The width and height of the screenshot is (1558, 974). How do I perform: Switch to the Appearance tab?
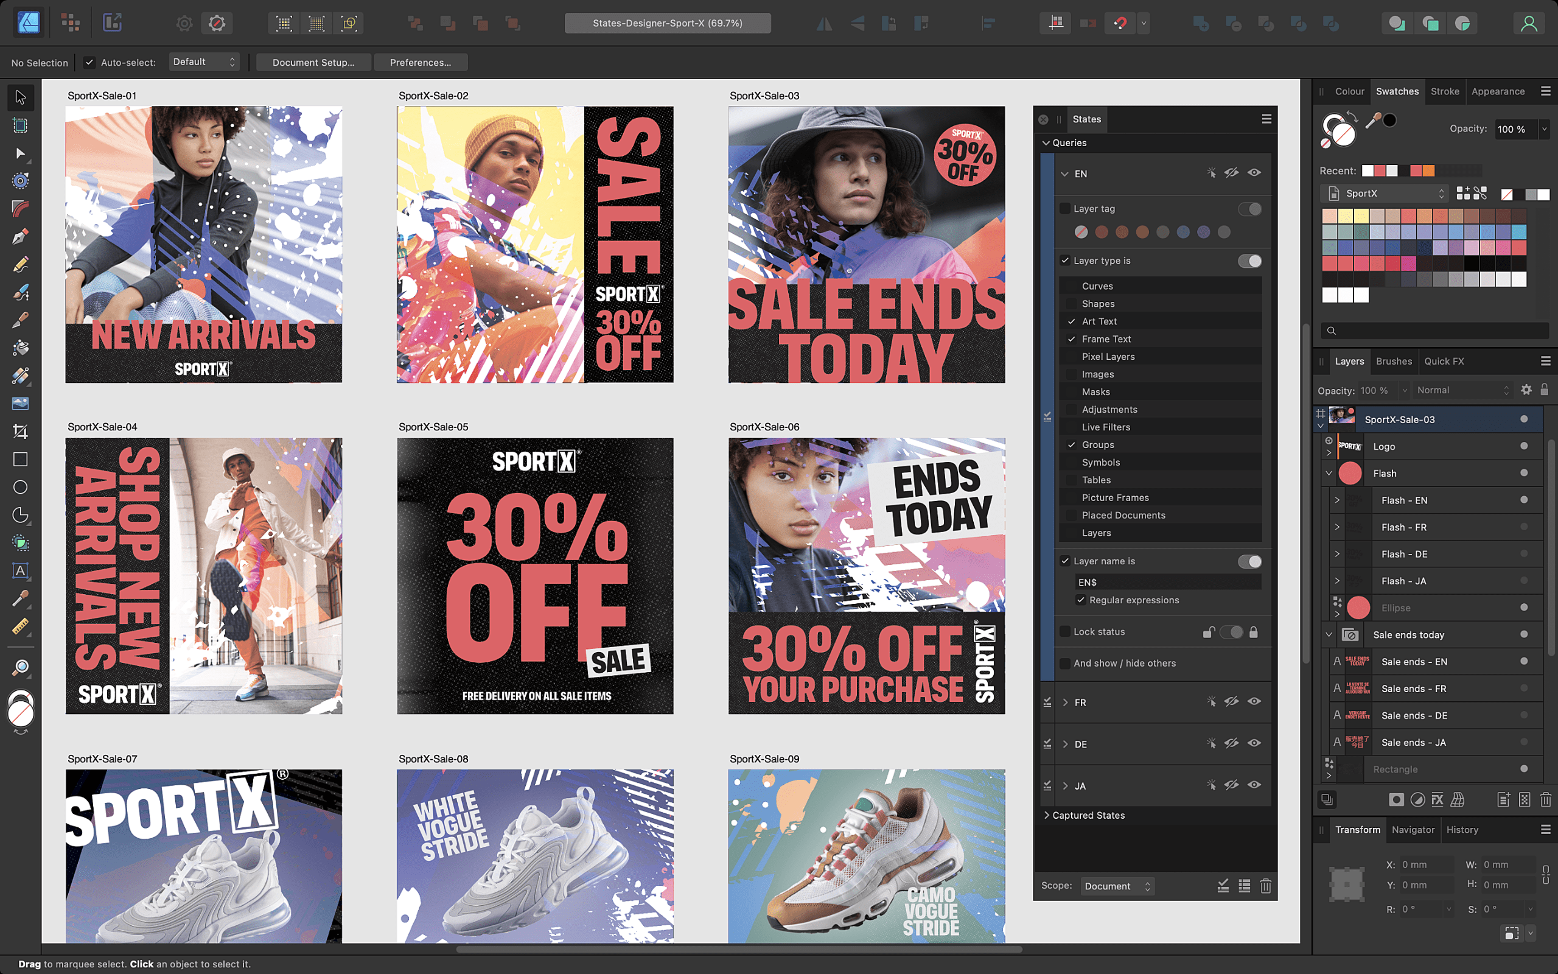click(x=1498, y=91)
